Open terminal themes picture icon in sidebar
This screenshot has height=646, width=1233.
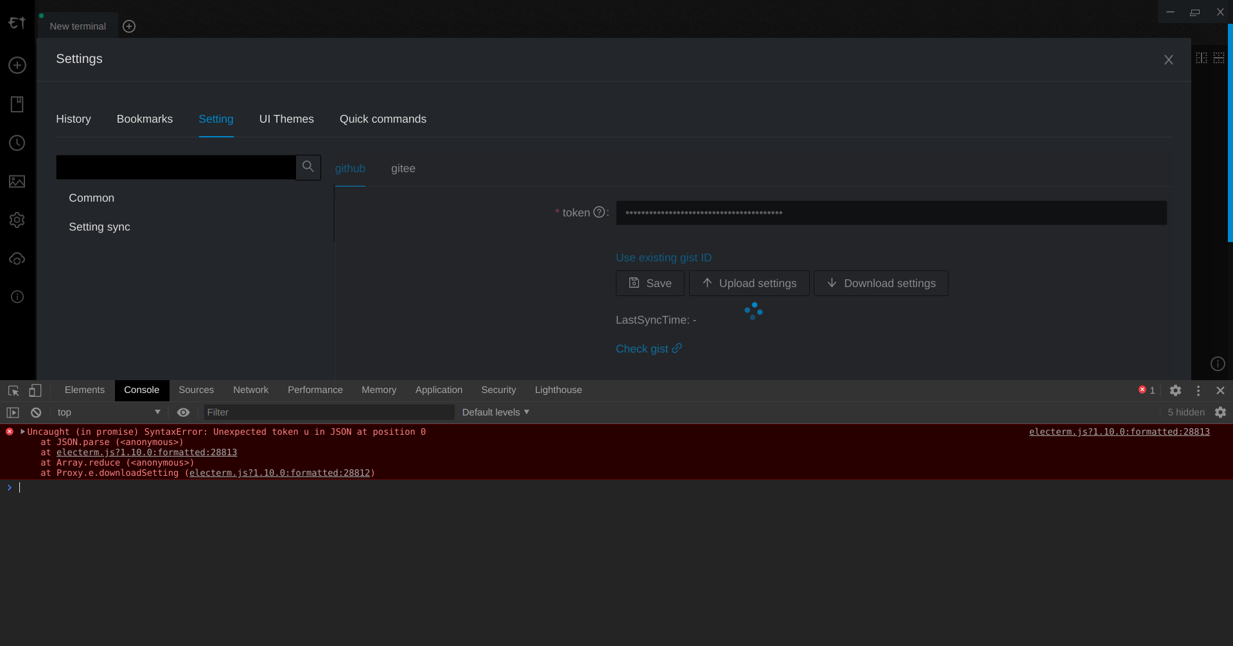pyautogui.click(x=17, y=182)
